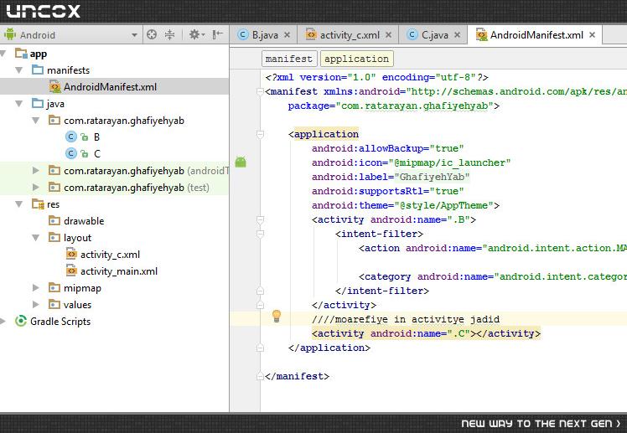The image size is (627, 433).
Task: Click the AndroidManifest.xml file icon in tree
Action: point(54,86)
